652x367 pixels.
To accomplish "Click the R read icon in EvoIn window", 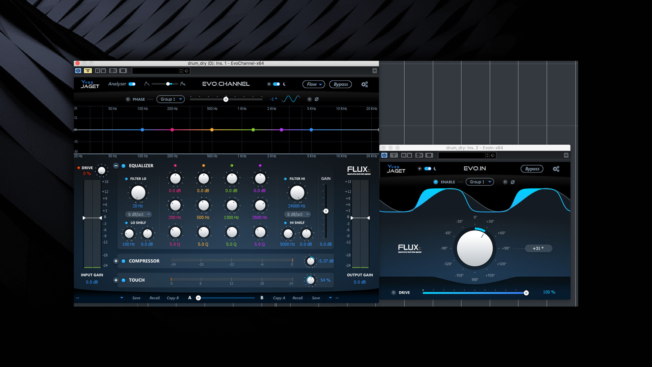I will [404, 155].
